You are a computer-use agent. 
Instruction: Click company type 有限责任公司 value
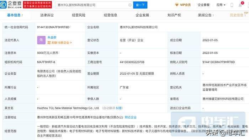click(x=59, y=74)
